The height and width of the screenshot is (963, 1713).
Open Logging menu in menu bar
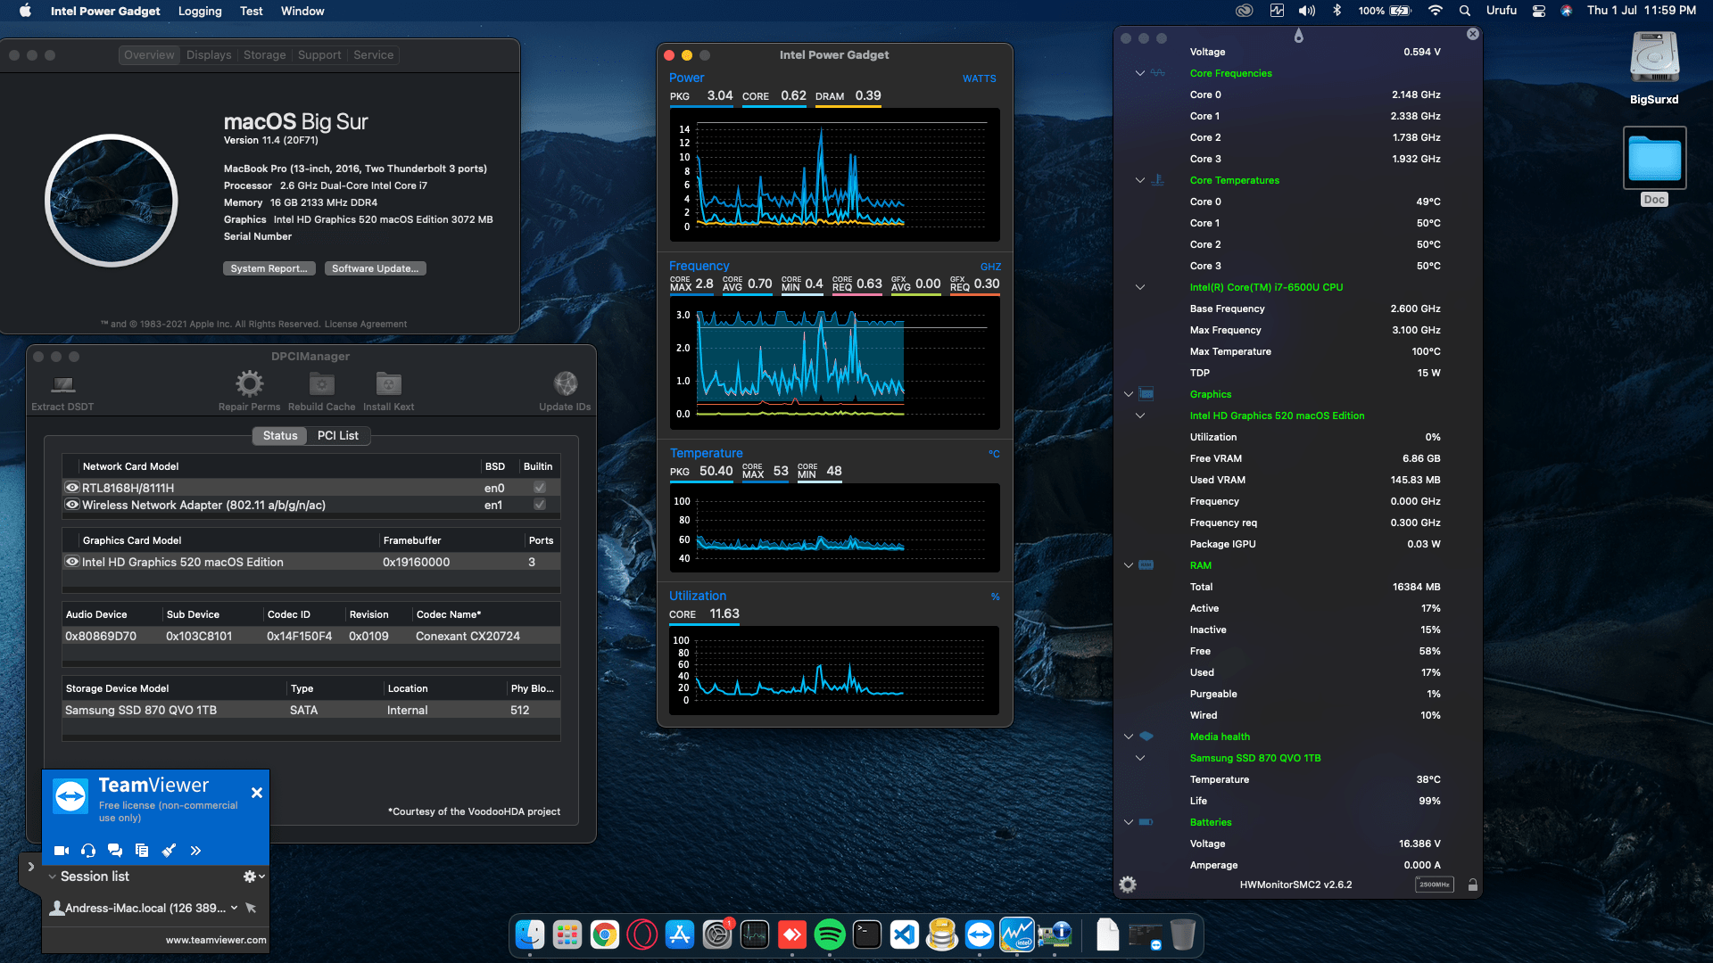[200, 11]
